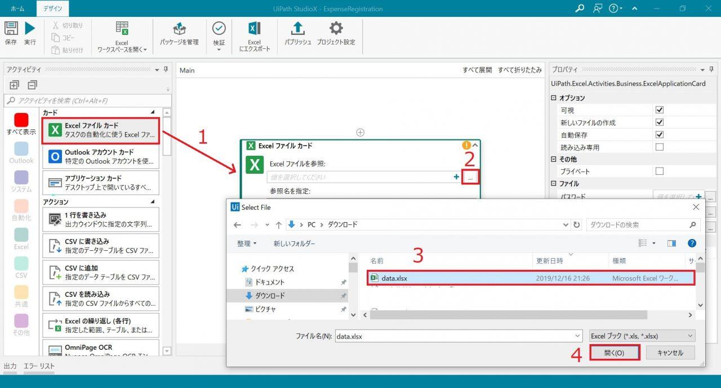Select ドキュメント in the navigation pane
Viewport: 721px width, 388px height.
coord(270,282)
